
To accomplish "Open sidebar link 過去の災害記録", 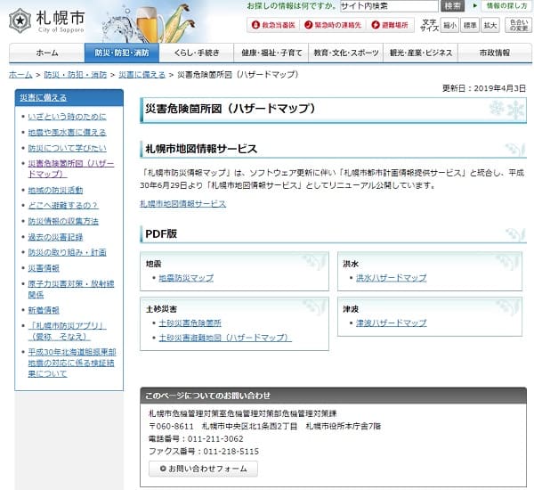I will 55,237.
